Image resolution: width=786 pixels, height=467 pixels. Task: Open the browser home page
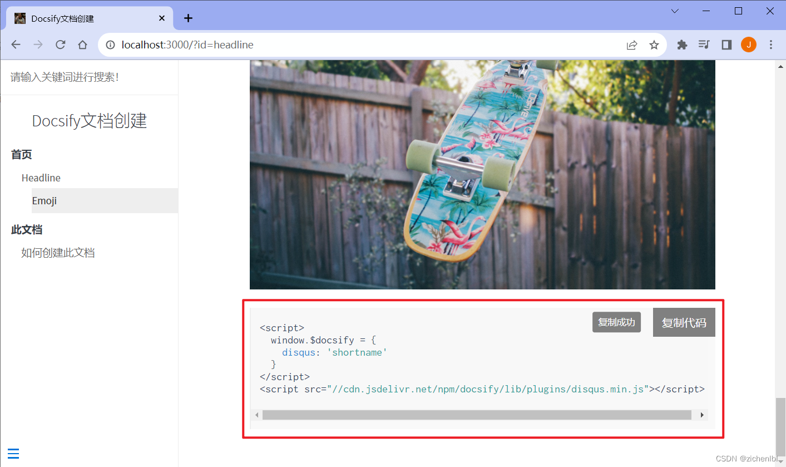point(83,45)
